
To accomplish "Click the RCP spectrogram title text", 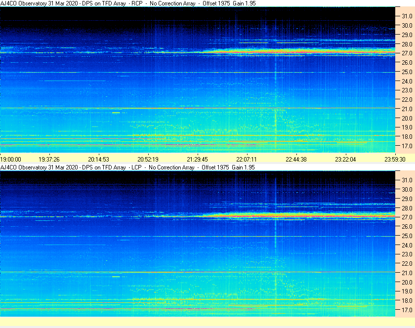I will (128, 3).
